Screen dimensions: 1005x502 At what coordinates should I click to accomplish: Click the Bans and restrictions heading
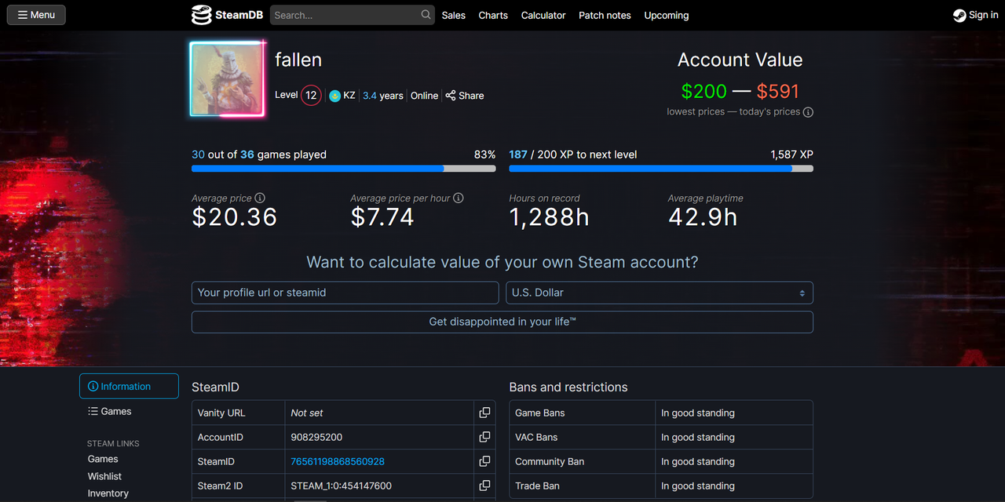click(x=568, y=387)
